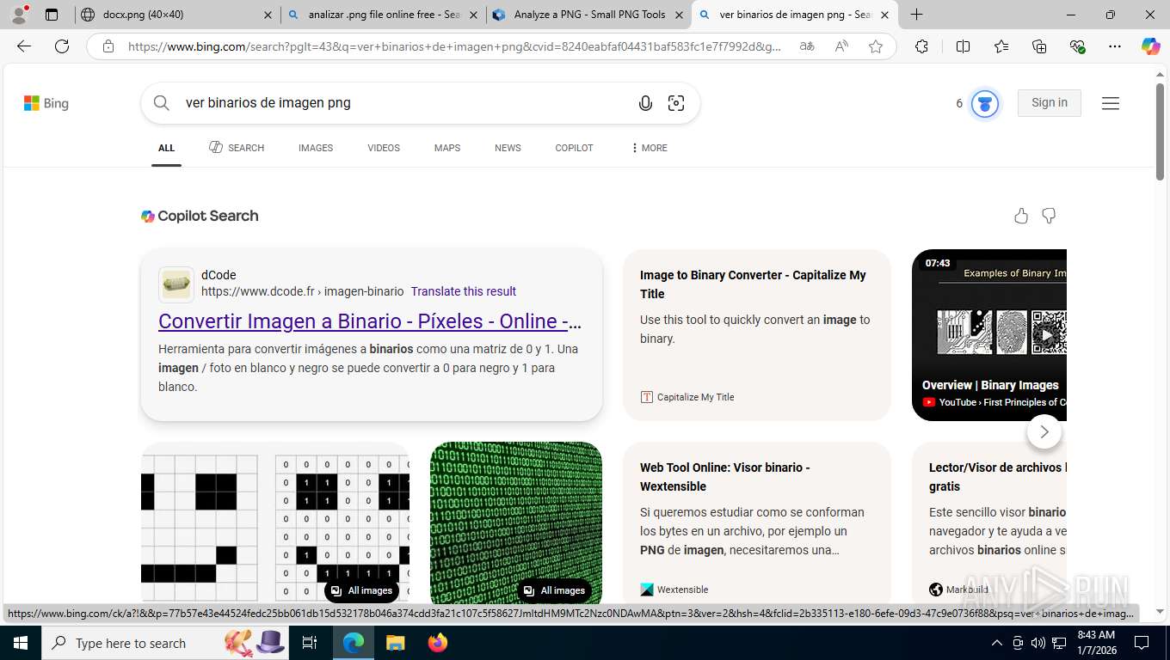This screenshot has height=660, width=1170.
Task: Launch Firefox from the taskbar
Action: (x=438, y=643)
